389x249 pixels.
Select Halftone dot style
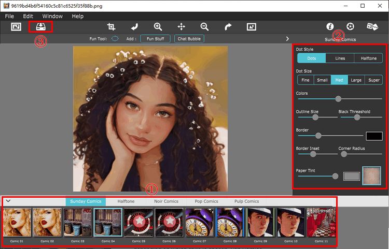pos(368,58)
